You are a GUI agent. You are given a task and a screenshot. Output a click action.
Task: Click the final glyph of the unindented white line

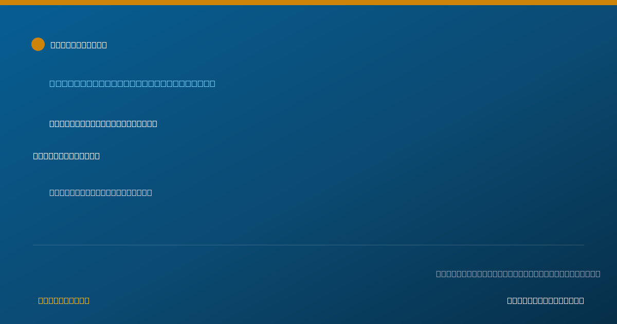pos(97,156)
